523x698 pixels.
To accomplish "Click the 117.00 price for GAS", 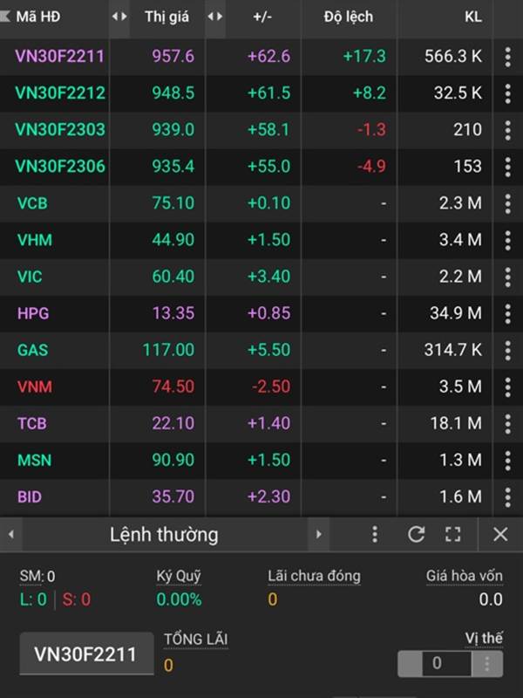I will click(168, 350).
